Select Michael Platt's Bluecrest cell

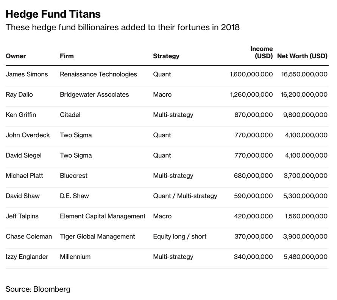tap(74, 176)
